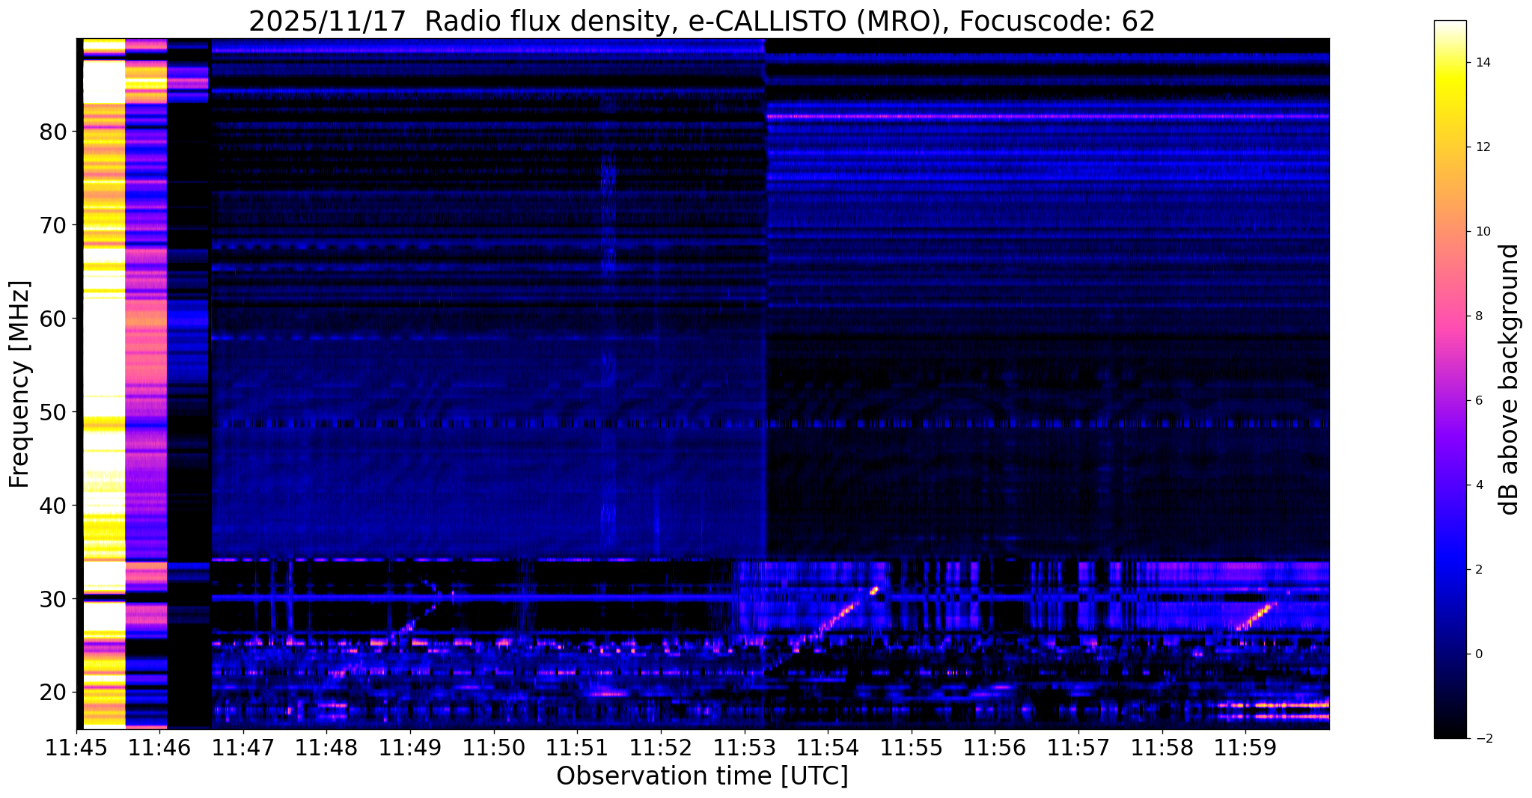1532x798 pixels.
Task: Click the colorbar tick label 12
Action: click(1481, 147)
